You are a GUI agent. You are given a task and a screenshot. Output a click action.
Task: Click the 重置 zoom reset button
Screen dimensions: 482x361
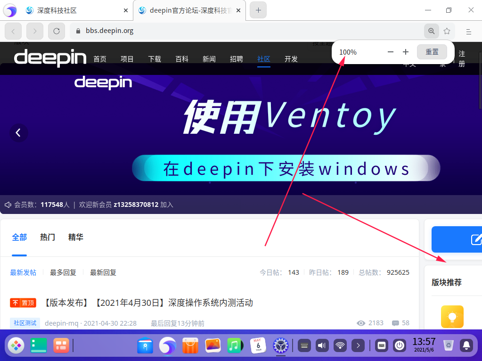tap(432, 52)
